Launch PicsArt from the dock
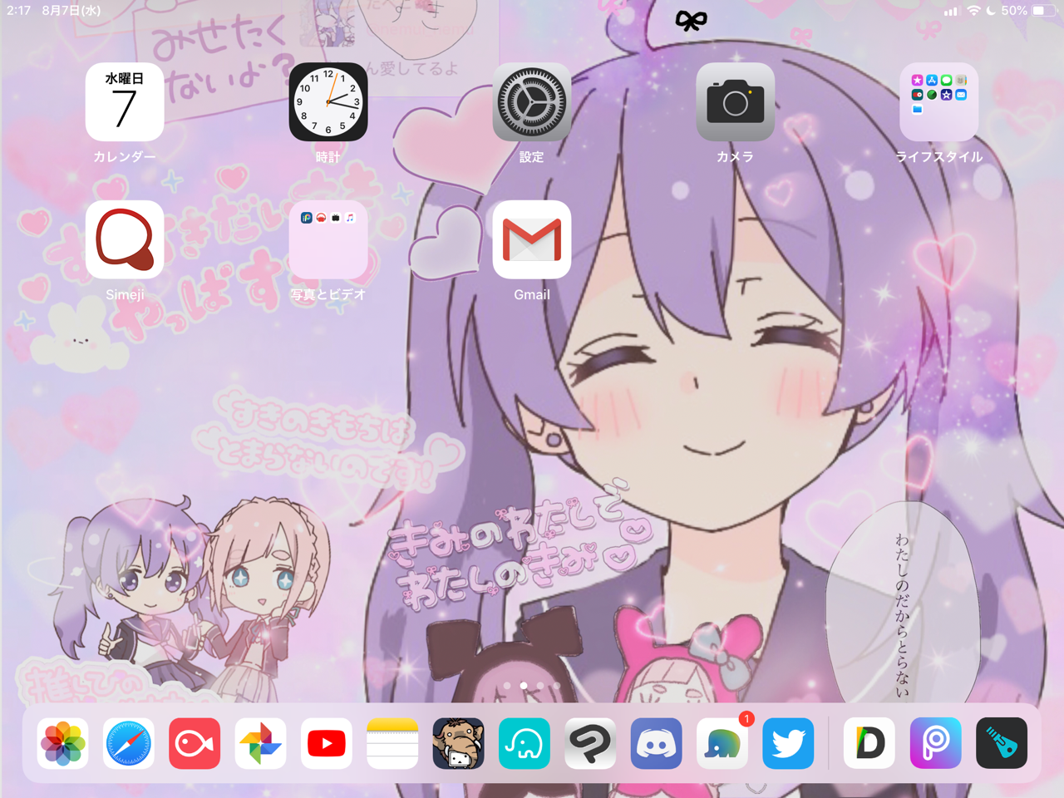This screenshot has height=798, width=1064. point(936,743)
